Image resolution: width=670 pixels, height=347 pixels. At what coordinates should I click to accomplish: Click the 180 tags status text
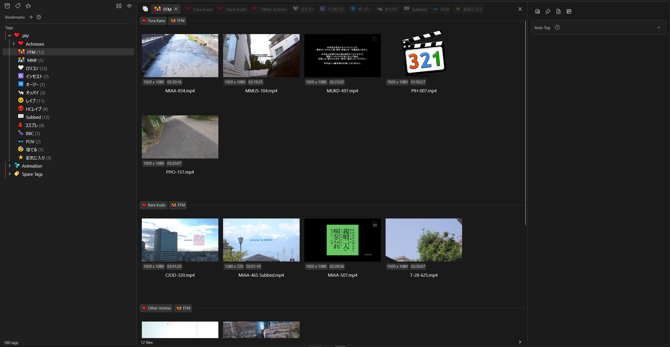click(11, 343)
